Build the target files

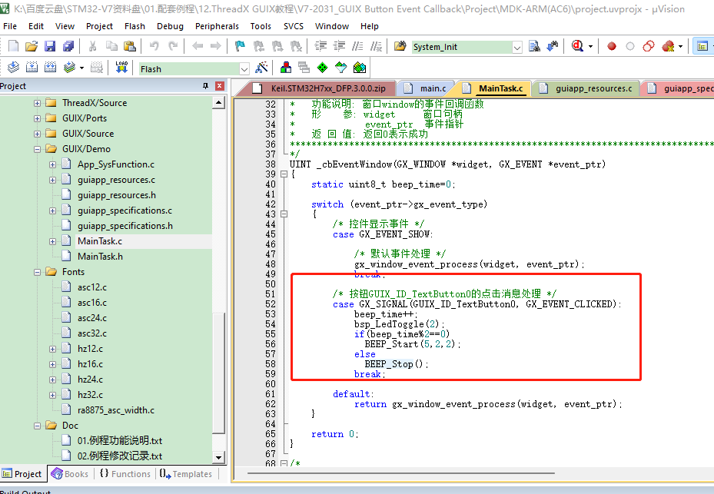[32, 68]
